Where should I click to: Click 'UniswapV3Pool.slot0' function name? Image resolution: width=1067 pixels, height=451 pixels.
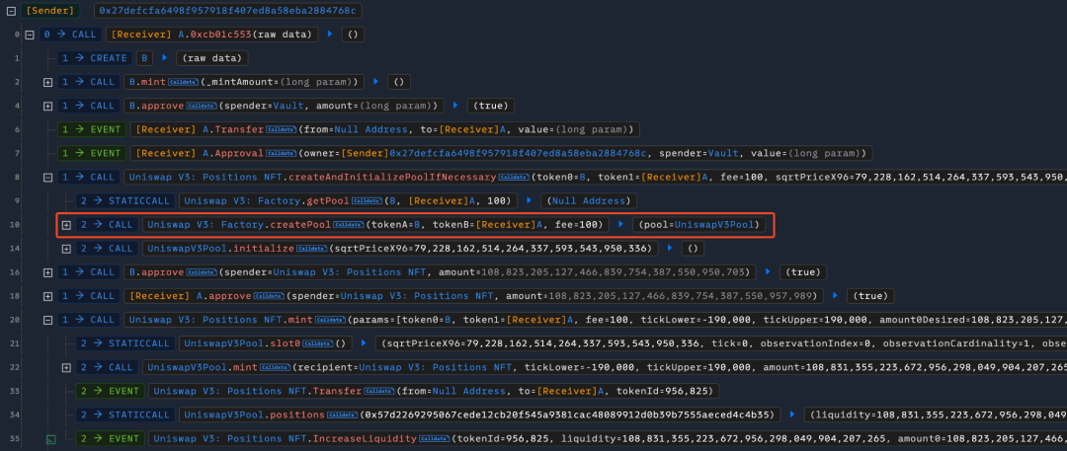pyautogui.click(x=244, y=343)
